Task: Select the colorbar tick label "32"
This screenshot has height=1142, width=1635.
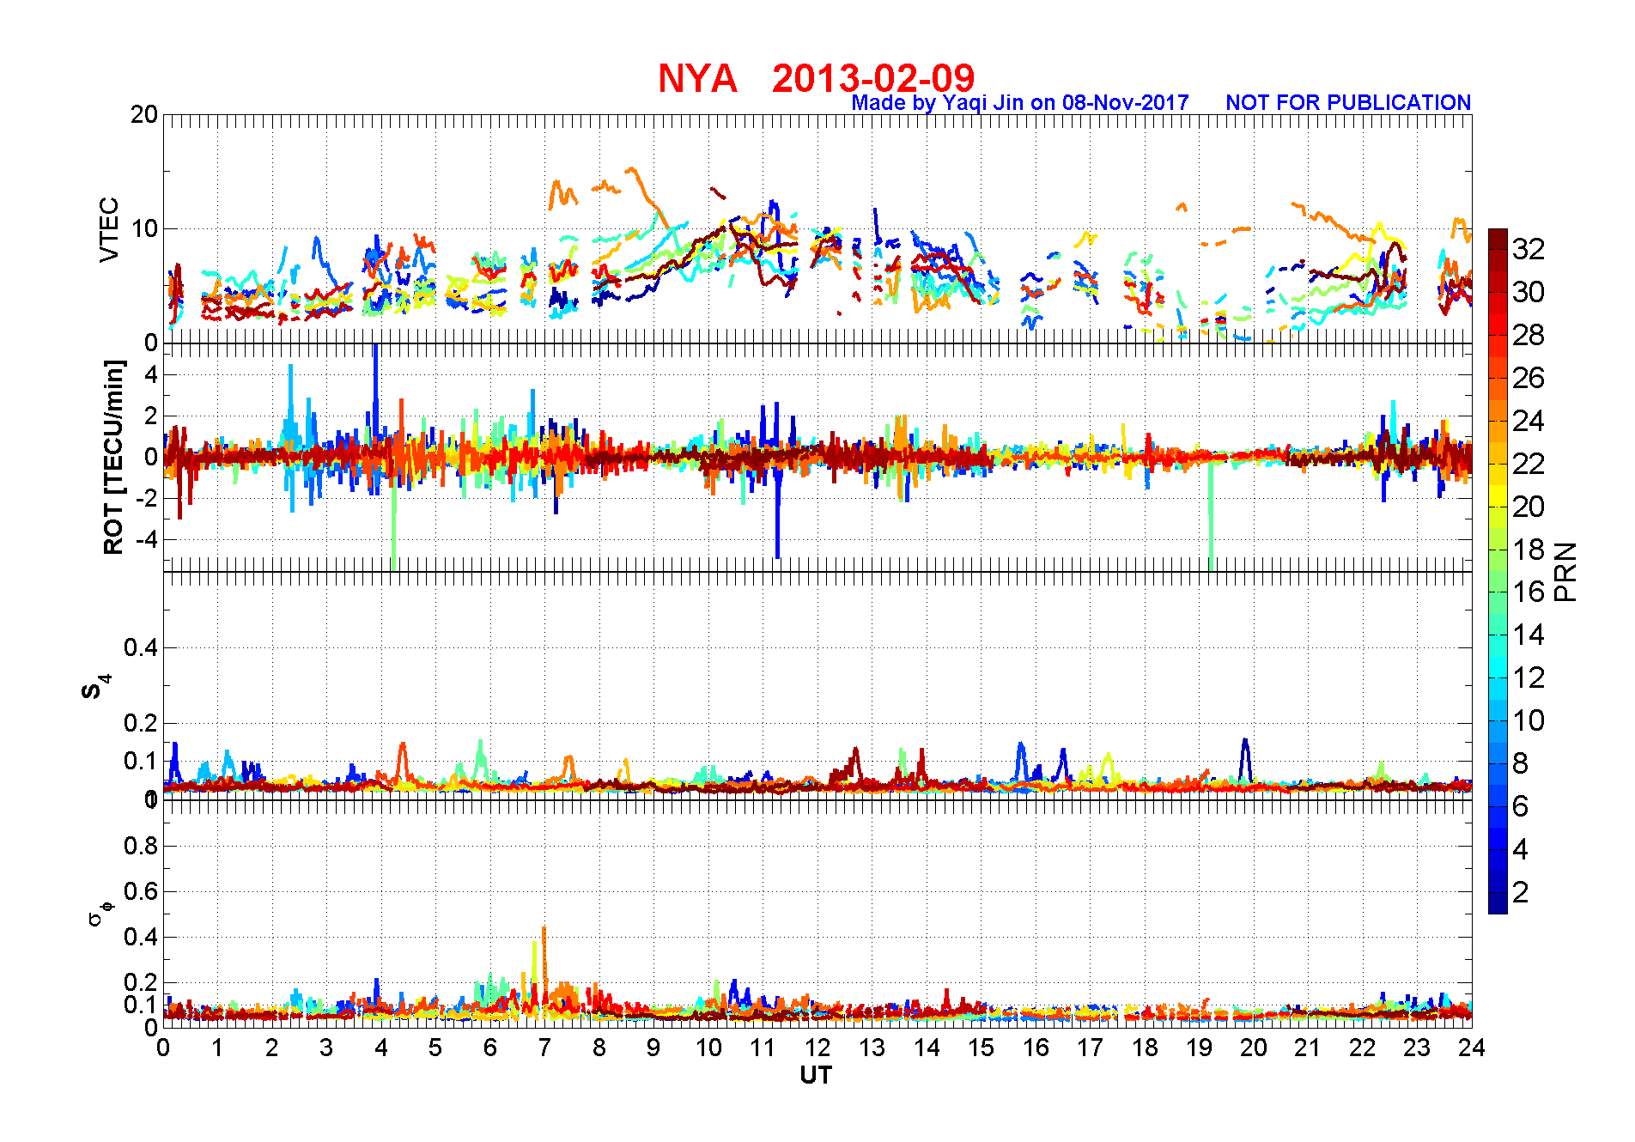Action: 1529,249
